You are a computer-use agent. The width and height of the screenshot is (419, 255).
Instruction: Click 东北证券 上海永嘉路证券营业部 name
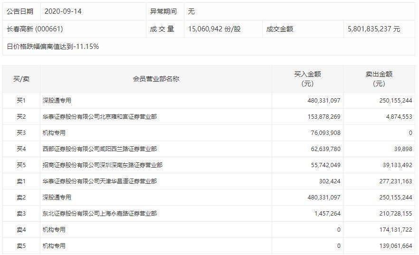[x=100, y=214]
